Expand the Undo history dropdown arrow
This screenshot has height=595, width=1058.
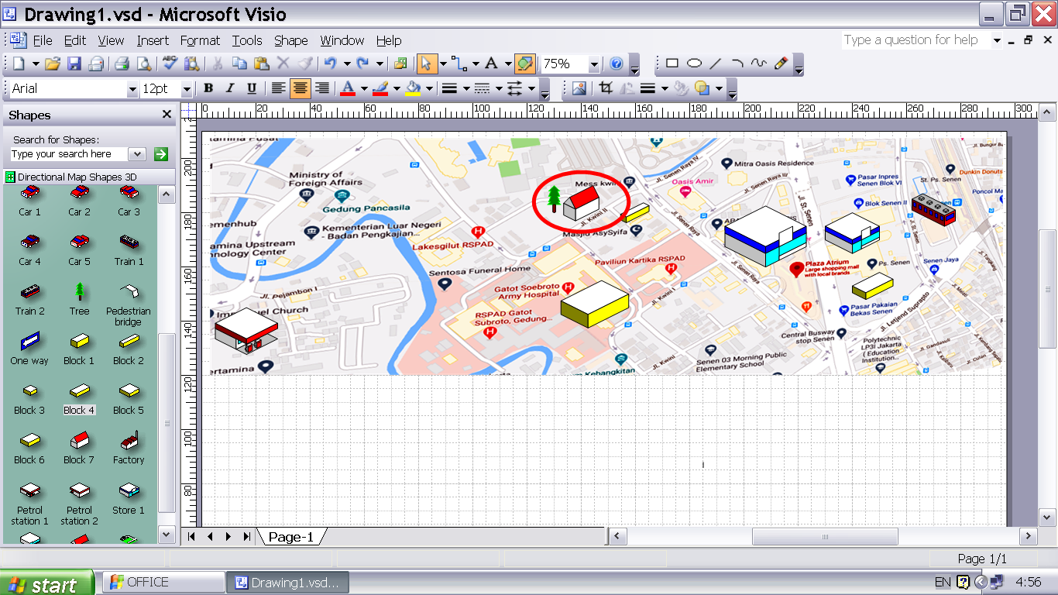[x=346, y=64]
